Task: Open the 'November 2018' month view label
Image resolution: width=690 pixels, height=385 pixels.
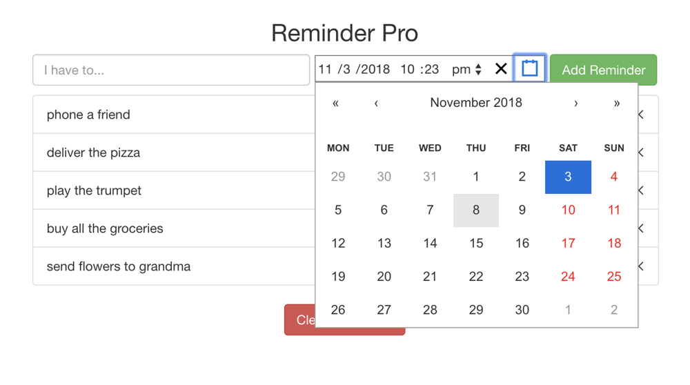Action: click(476, 103)
